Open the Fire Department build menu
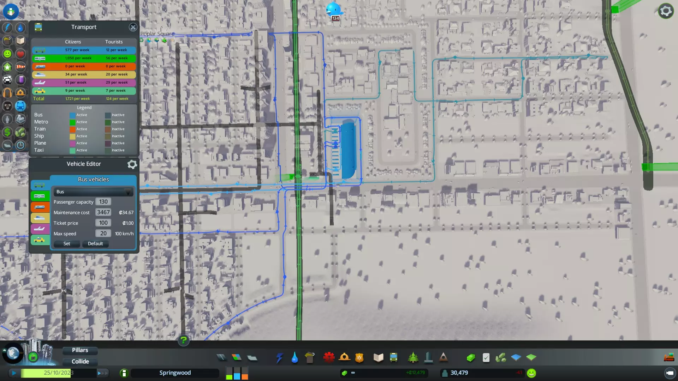The height and width of the screenshot is (381, 678). point(344,357)
